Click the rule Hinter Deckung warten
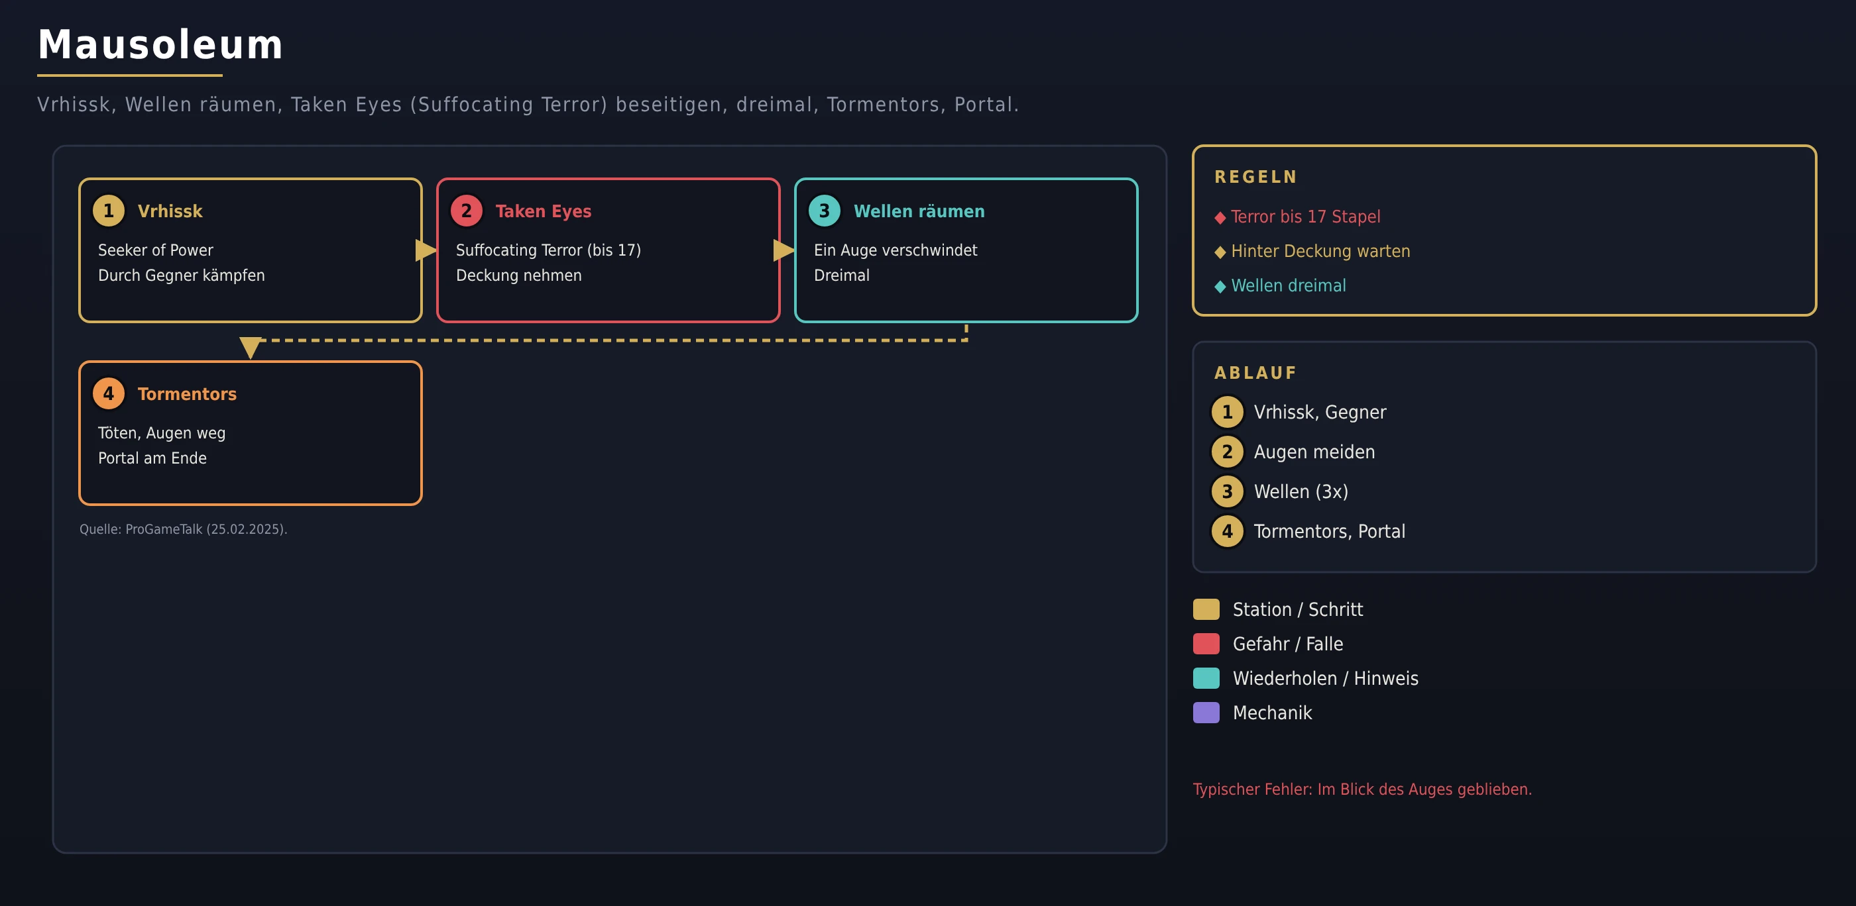 (1320, 251)
